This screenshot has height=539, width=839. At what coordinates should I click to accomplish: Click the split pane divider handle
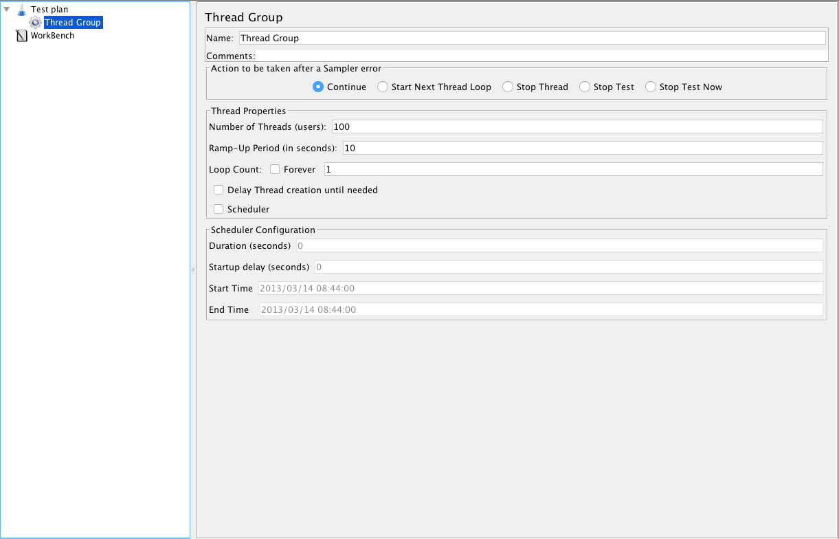click(x=193, y=270)
